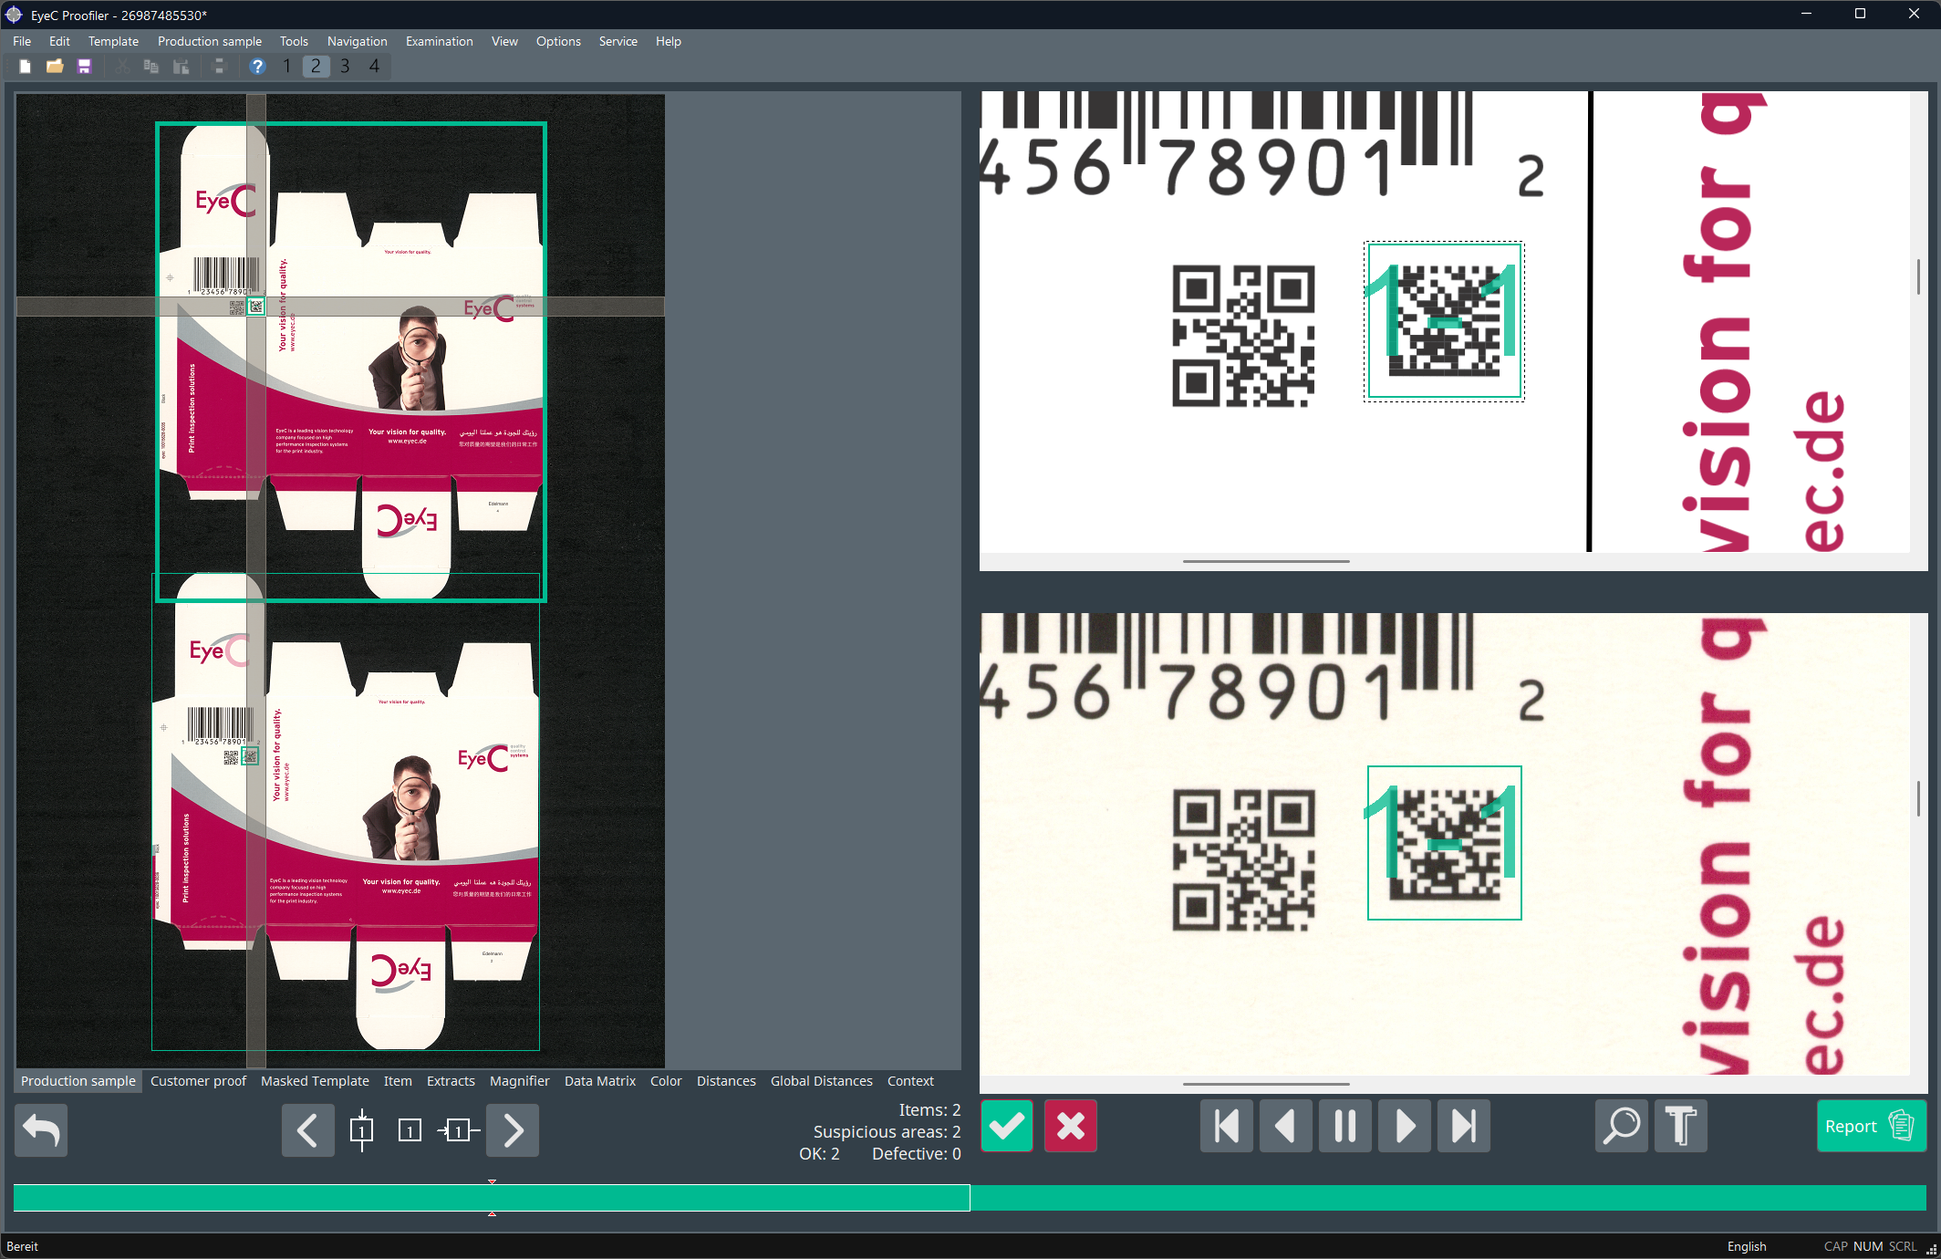Image resolution: width=1941 pixels, height=1259 pixels.
Task: Open a file with the folder icon
Action: pyautogui.click(x=55, y=67)
